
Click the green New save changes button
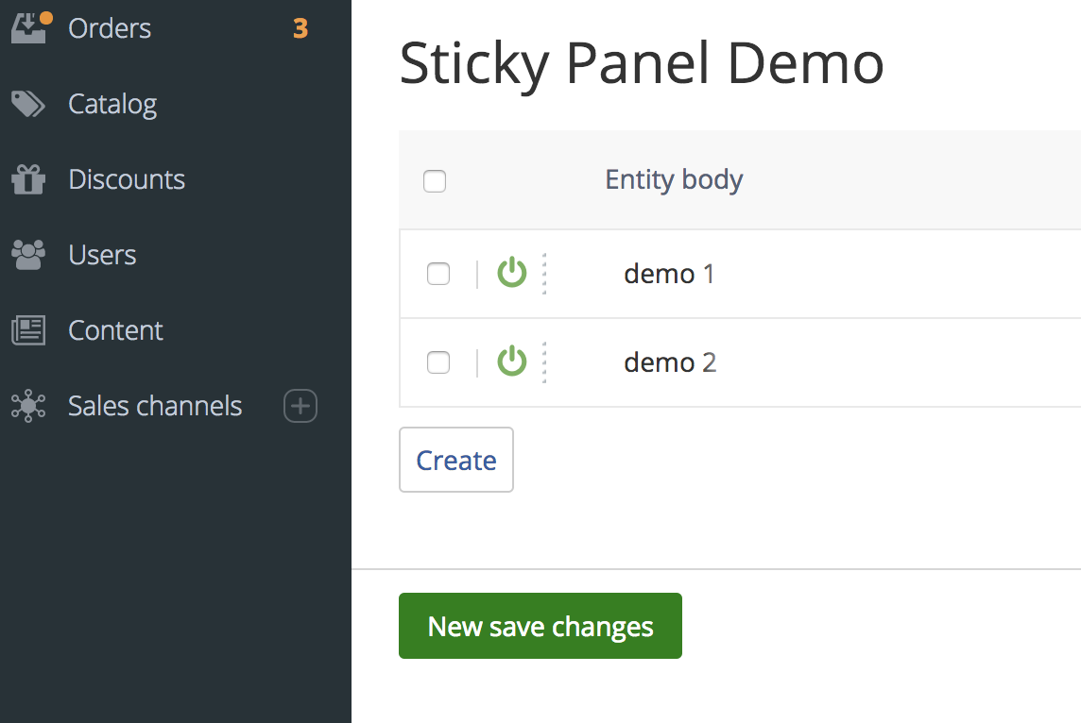540,626
